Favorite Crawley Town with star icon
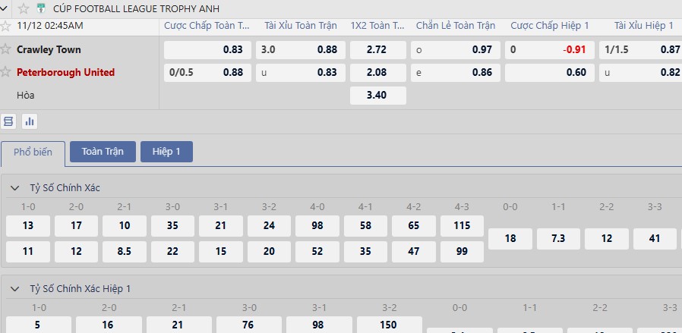This screenshot has height=333, width=682. pyautogui.click(x=7, y=50)
